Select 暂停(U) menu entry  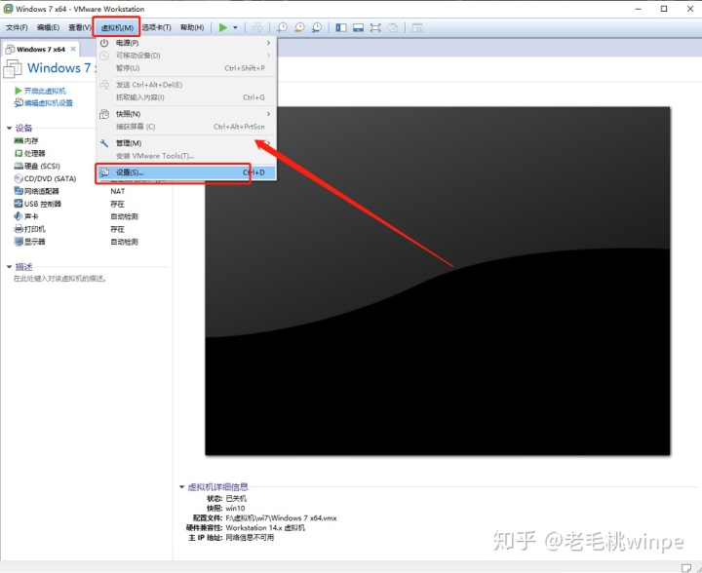(x=186, y=68)
